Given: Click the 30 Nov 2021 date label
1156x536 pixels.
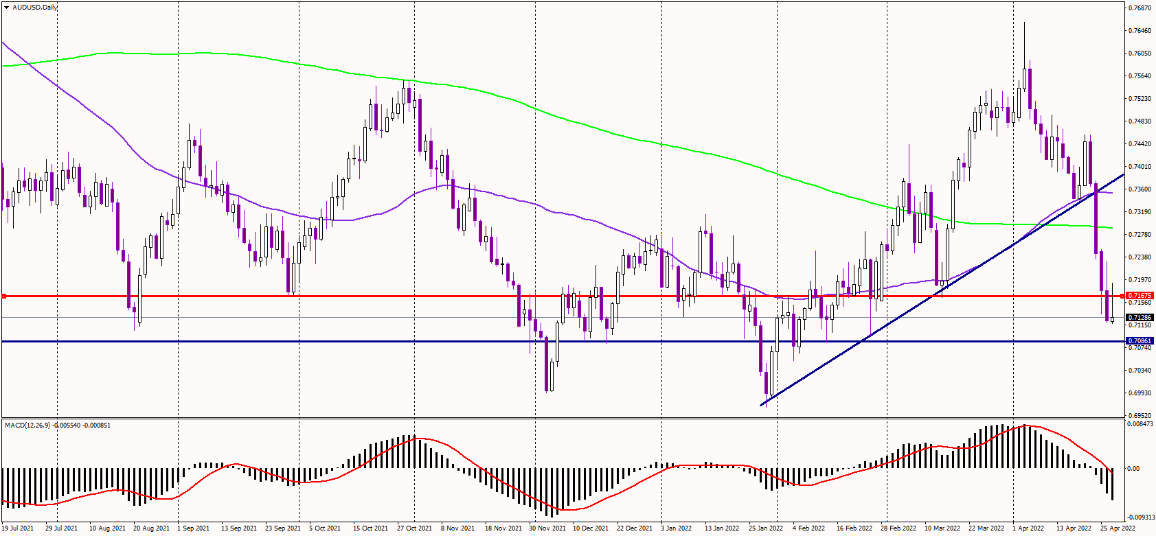Looking at the screenshot, I should [547, 528].
